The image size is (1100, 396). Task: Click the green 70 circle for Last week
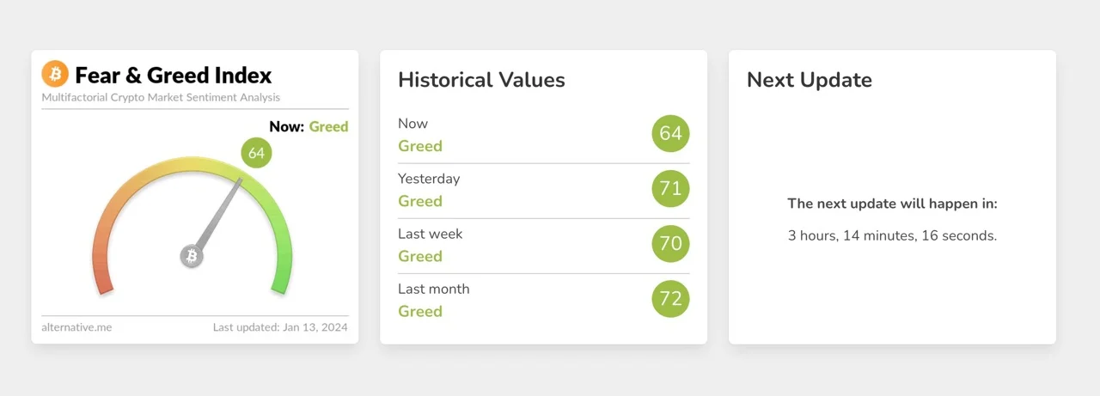tap(670, 244)
